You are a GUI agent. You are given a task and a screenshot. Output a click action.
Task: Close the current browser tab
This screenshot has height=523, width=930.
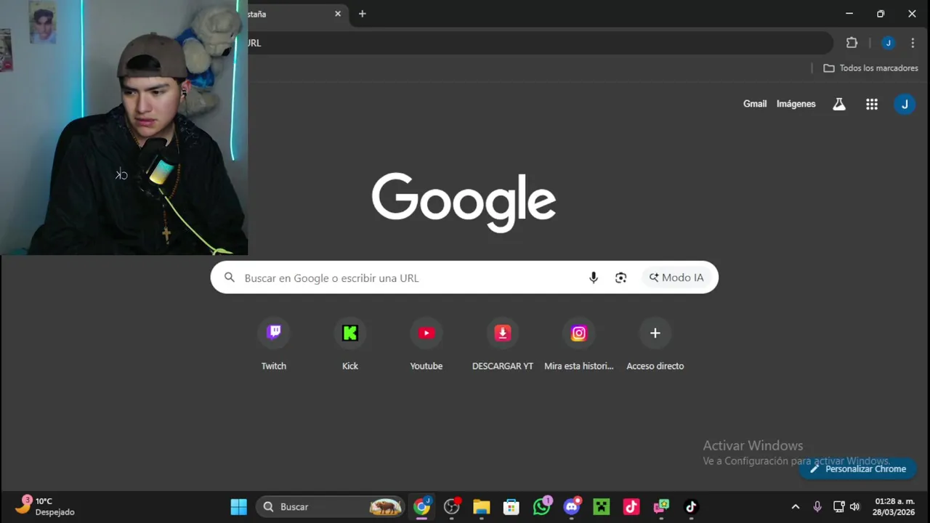[x=338, y=14]
